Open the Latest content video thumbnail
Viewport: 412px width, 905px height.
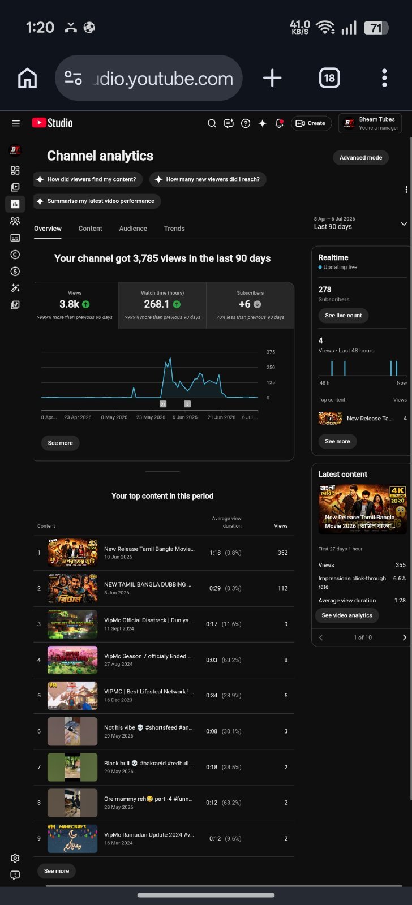coord(362,509)
